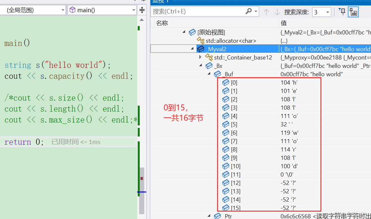
Task: Click the _Myval2 row cube icon
Action: (x=201, y=49)
